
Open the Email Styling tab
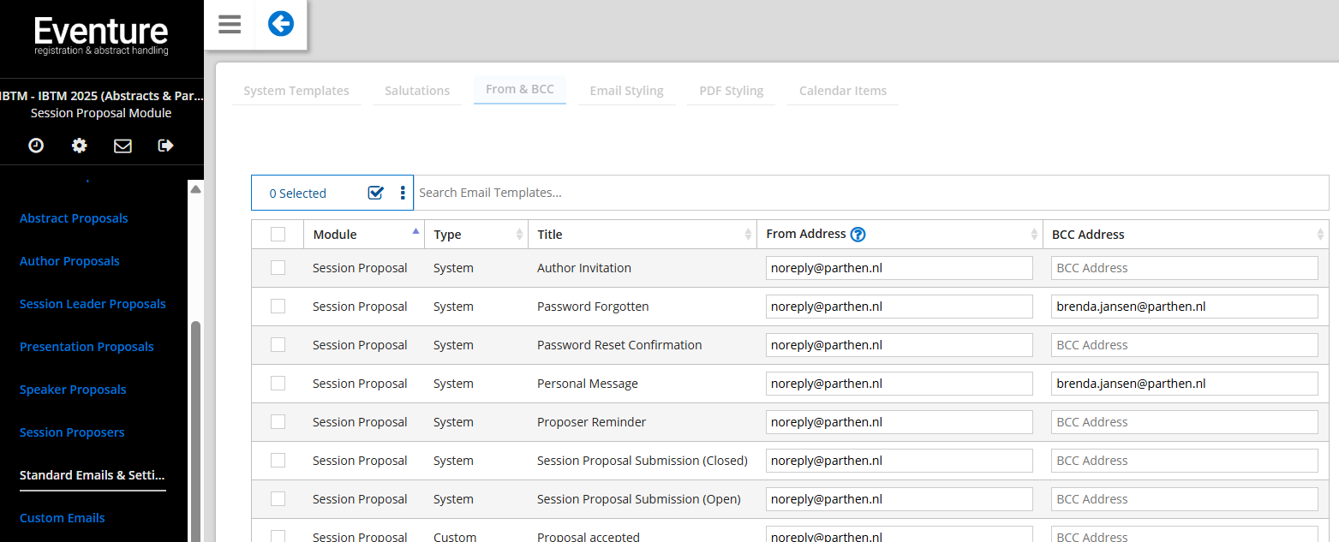point(626,90)
